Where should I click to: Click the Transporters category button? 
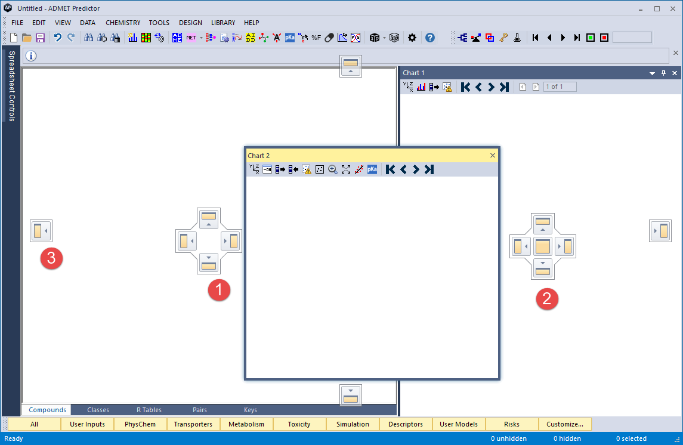pyautogui.click(x=193, y=424)
